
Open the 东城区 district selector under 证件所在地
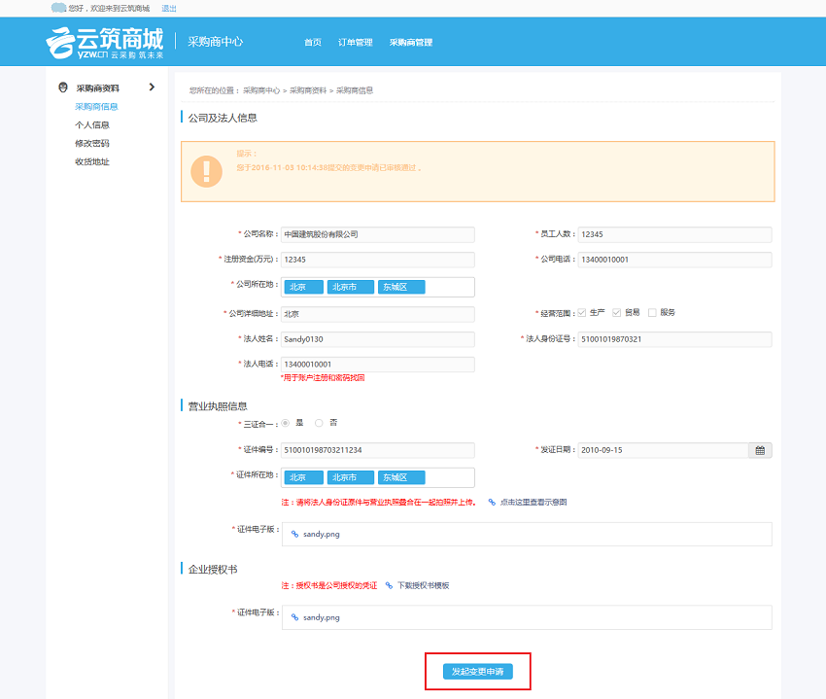401,477
